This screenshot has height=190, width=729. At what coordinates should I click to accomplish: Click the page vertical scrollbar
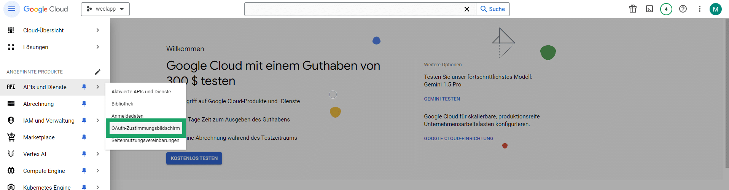pos(727,93)
